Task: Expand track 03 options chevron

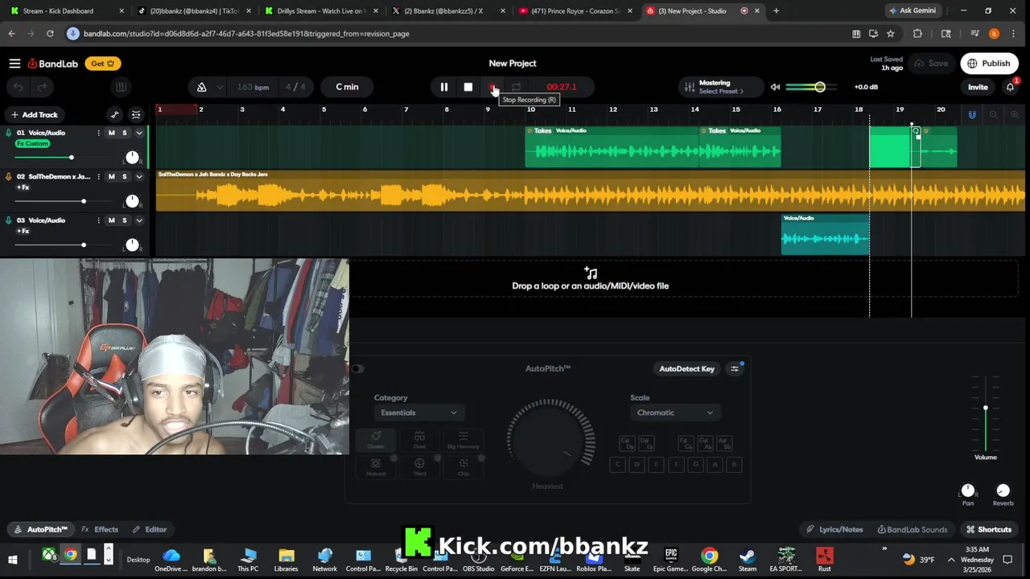Action: (138, 220)
